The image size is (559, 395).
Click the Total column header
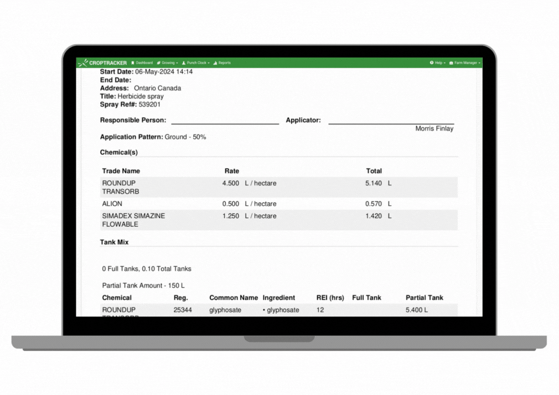click(374, 171)
